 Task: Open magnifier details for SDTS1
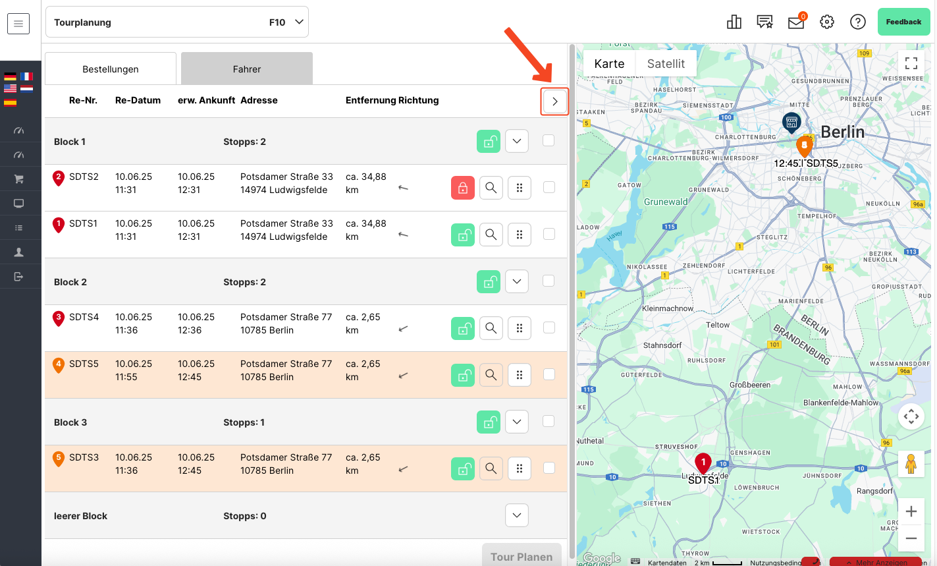[x=491, y=235]
